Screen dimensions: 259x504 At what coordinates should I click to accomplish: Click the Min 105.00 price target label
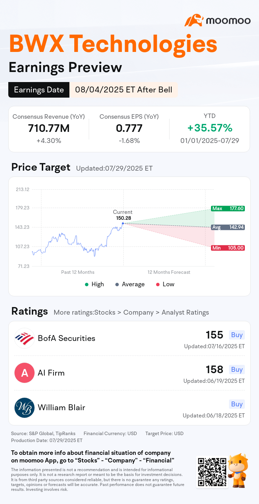(228, 248)
